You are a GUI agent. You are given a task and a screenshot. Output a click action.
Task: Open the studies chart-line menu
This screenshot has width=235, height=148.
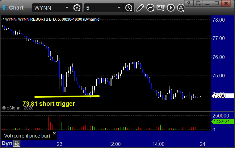coord(150,8)
